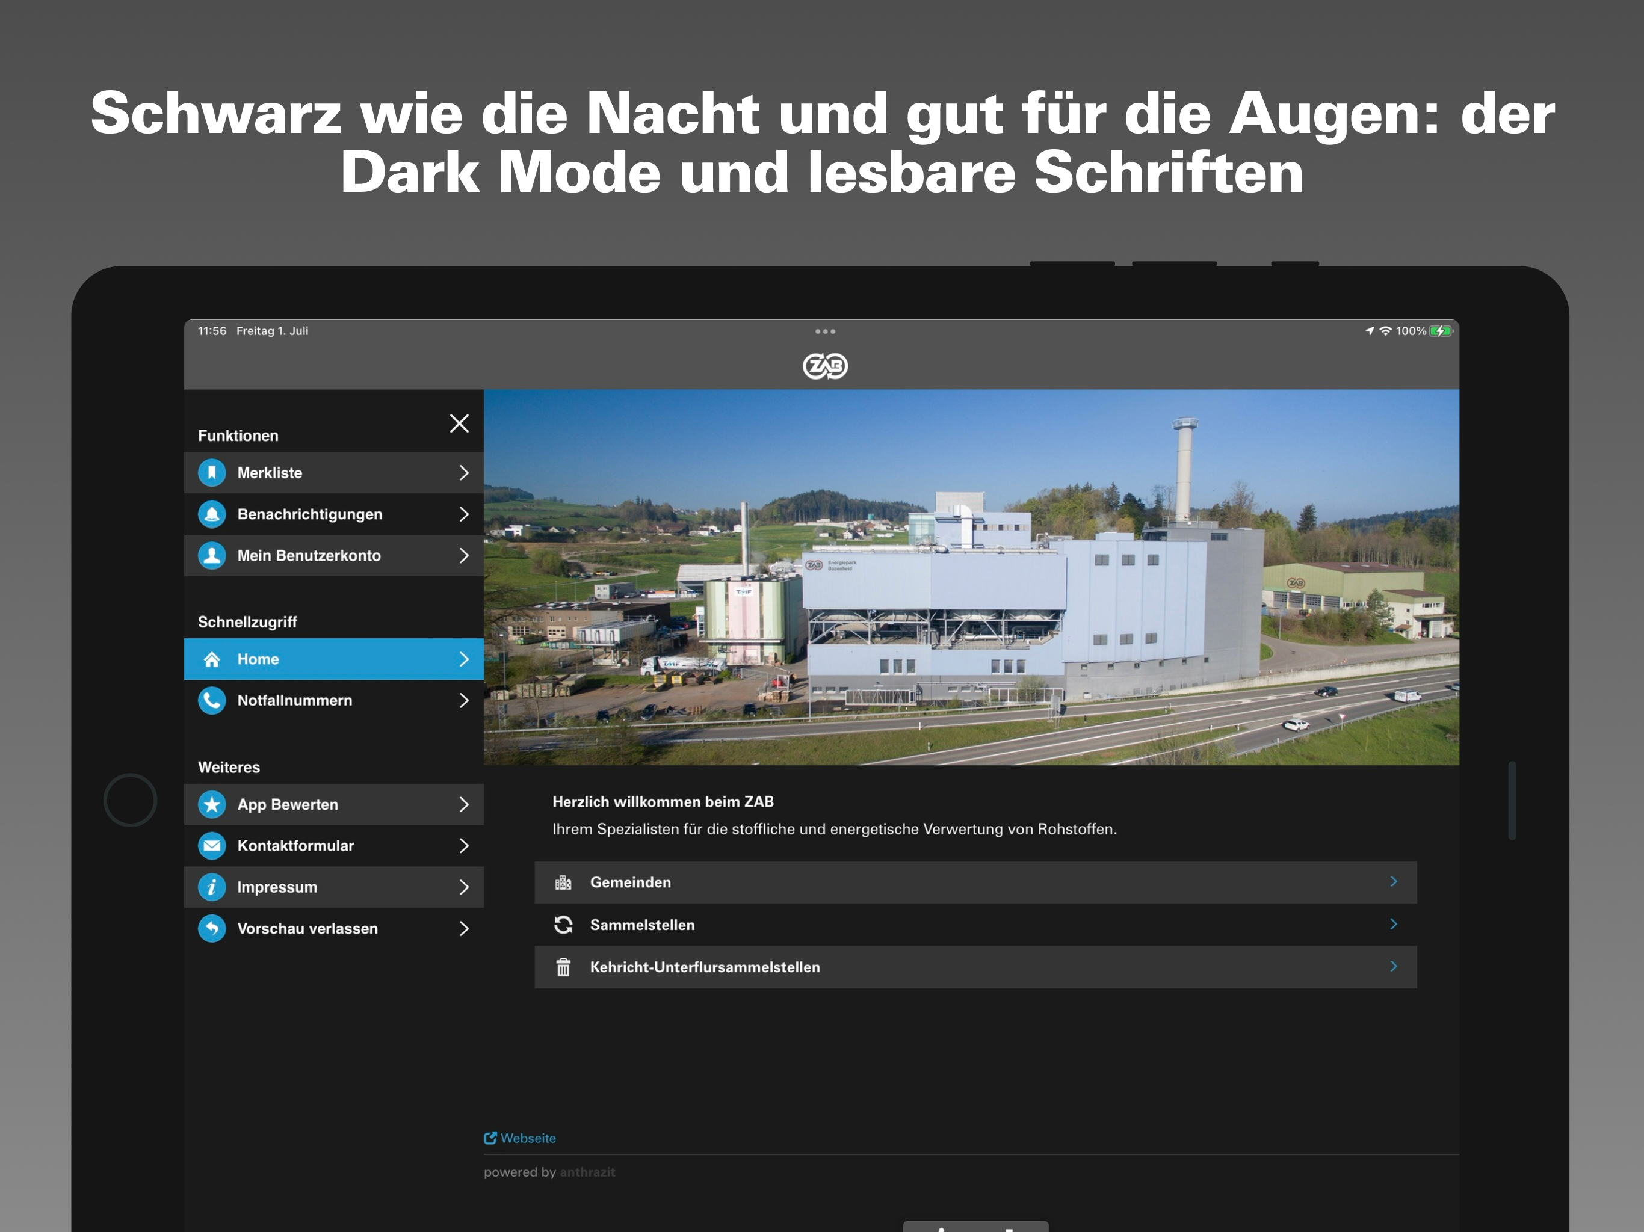This screenshot has height=1232, width=1644.
Task: Open Benachrichtigungen menu entry
Action: pyautogui.click(x=334, y=514)
